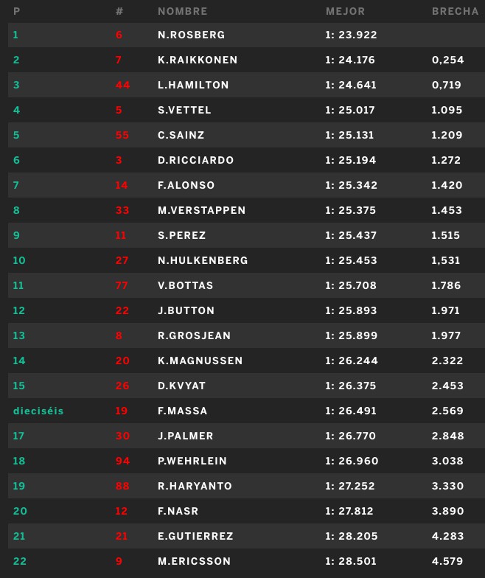Open the L.HAMILTON row

click(x=246, y=86)
